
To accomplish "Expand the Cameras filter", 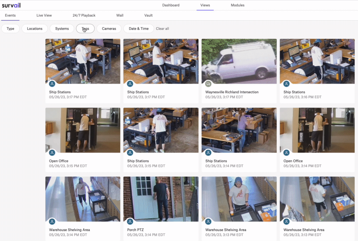I will point(109,29).
